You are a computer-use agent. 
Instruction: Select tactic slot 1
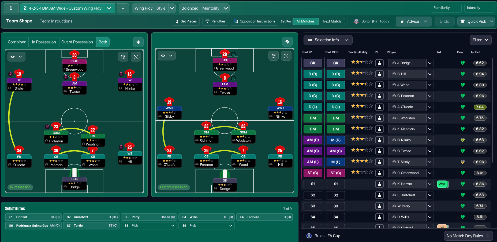pos(11,8)
